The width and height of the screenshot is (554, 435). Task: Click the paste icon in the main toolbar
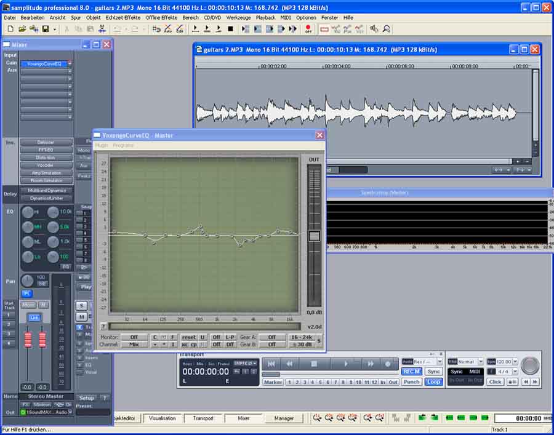tap(90, 29)
